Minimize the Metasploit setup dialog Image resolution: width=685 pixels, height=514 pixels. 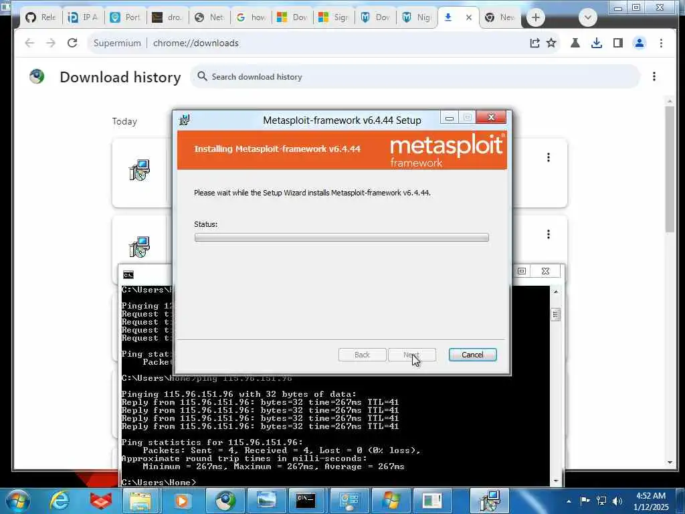pyautogui.click(x=449, y=118)
